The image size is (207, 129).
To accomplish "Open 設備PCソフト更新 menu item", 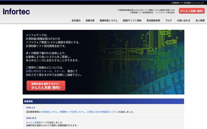I will click(132, 21).
